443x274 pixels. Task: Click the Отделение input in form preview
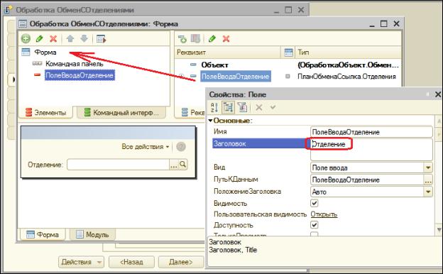pyautogui.click(x=118, y=165)
